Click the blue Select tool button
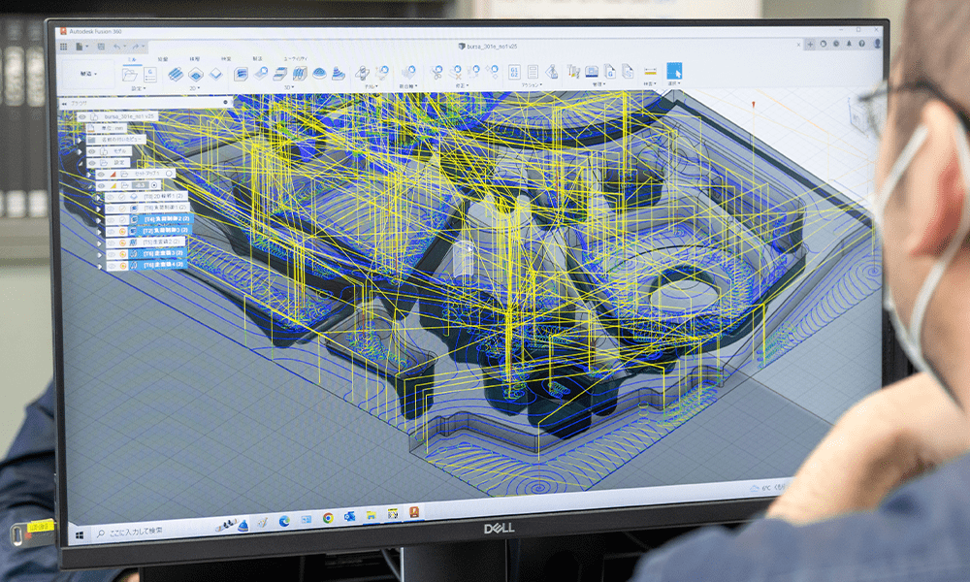This screenshot has width=970, height=582. tap(674, 71)
